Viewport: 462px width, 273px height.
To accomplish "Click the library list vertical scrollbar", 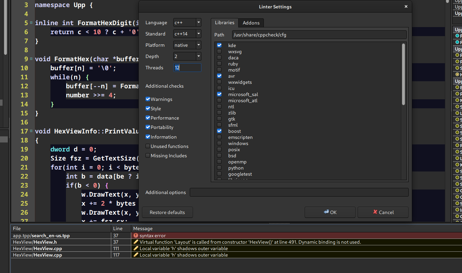I will click(403, 74).
